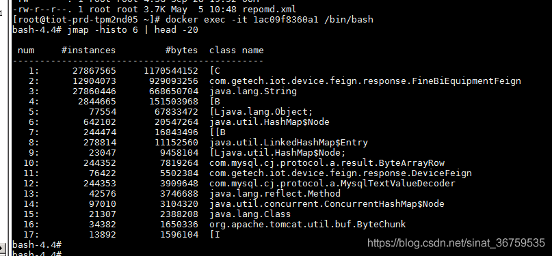Click the java.lang.String row

[x=155, y=91]
